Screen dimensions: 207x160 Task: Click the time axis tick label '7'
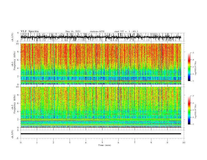tap(135, 142)
